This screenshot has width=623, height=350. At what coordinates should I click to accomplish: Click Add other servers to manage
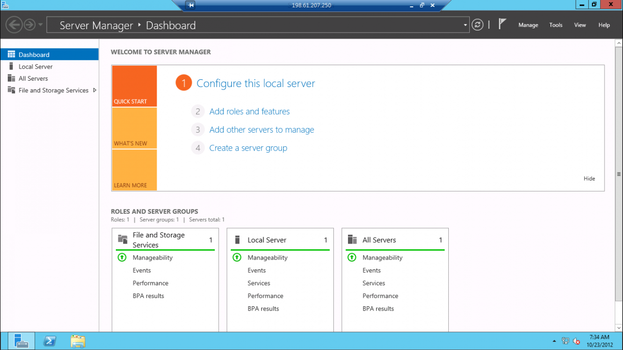[x=261, y=130]
